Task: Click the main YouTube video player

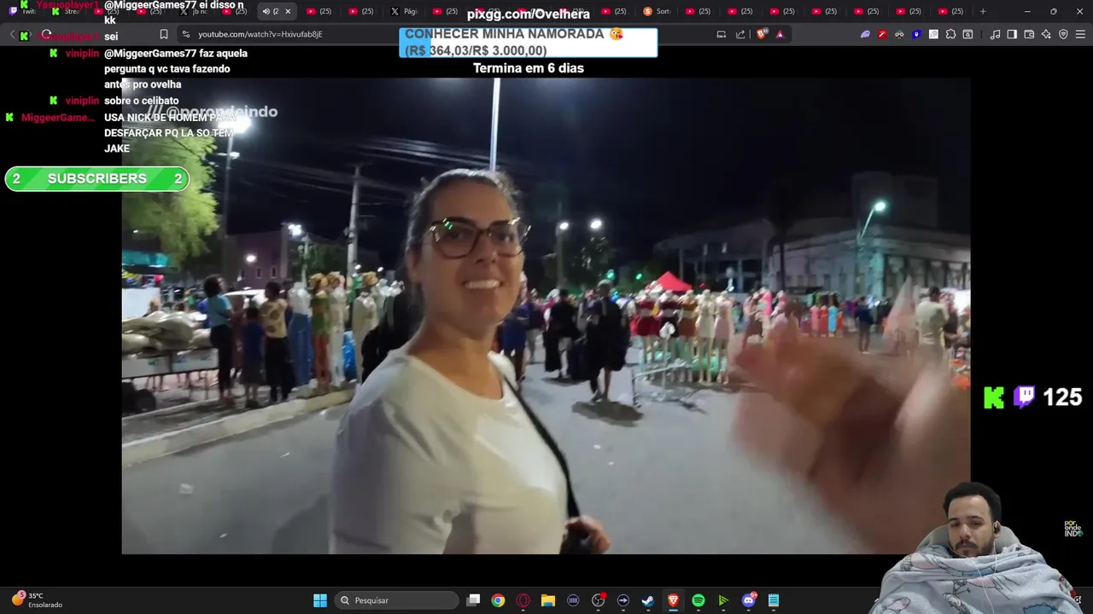Action: coord(546,316)
